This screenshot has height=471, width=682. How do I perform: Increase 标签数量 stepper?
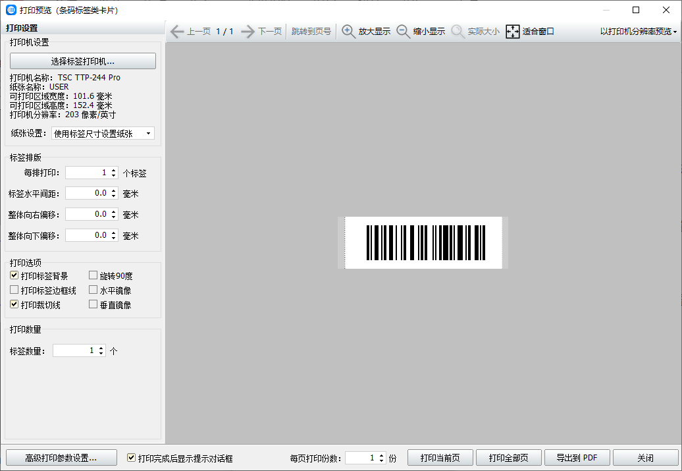point(101,348)
